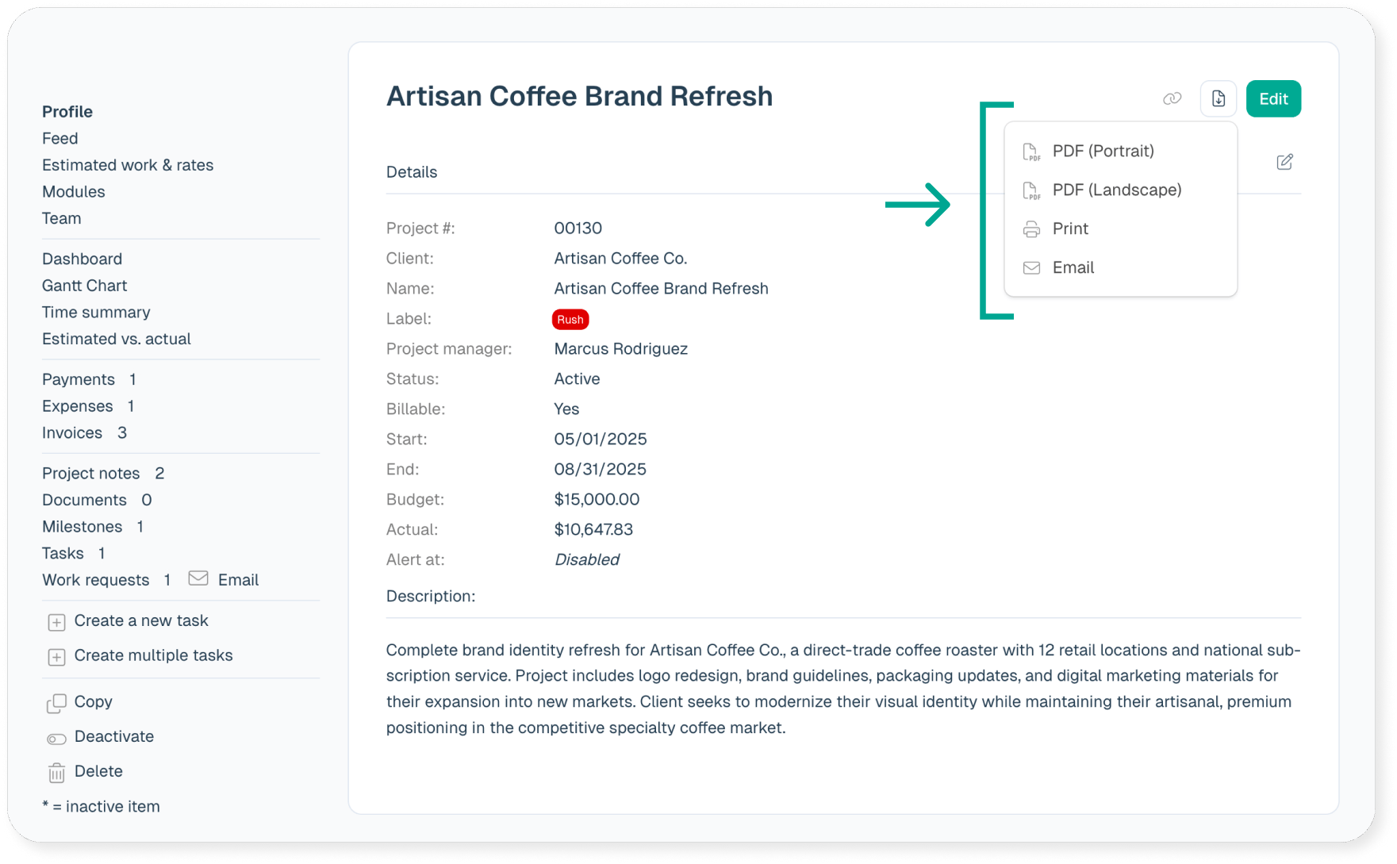Choose Print from export menu
This screenshot has width=1397, height=864.
pyautogui.click(x=1070, y=229)
